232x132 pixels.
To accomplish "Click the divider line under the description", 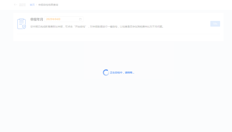I will tap(118, 34).
